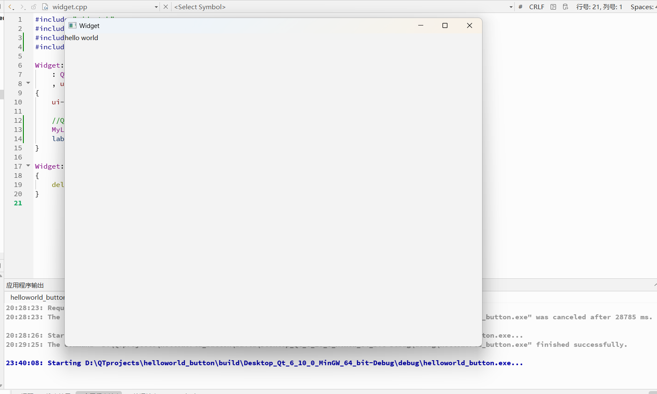
Task: Go back in Qt Creator editor history
Action: [11, 7]
